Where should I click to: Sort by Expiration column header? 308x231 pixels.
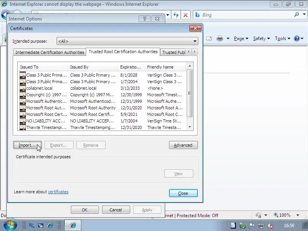[132, 67]
